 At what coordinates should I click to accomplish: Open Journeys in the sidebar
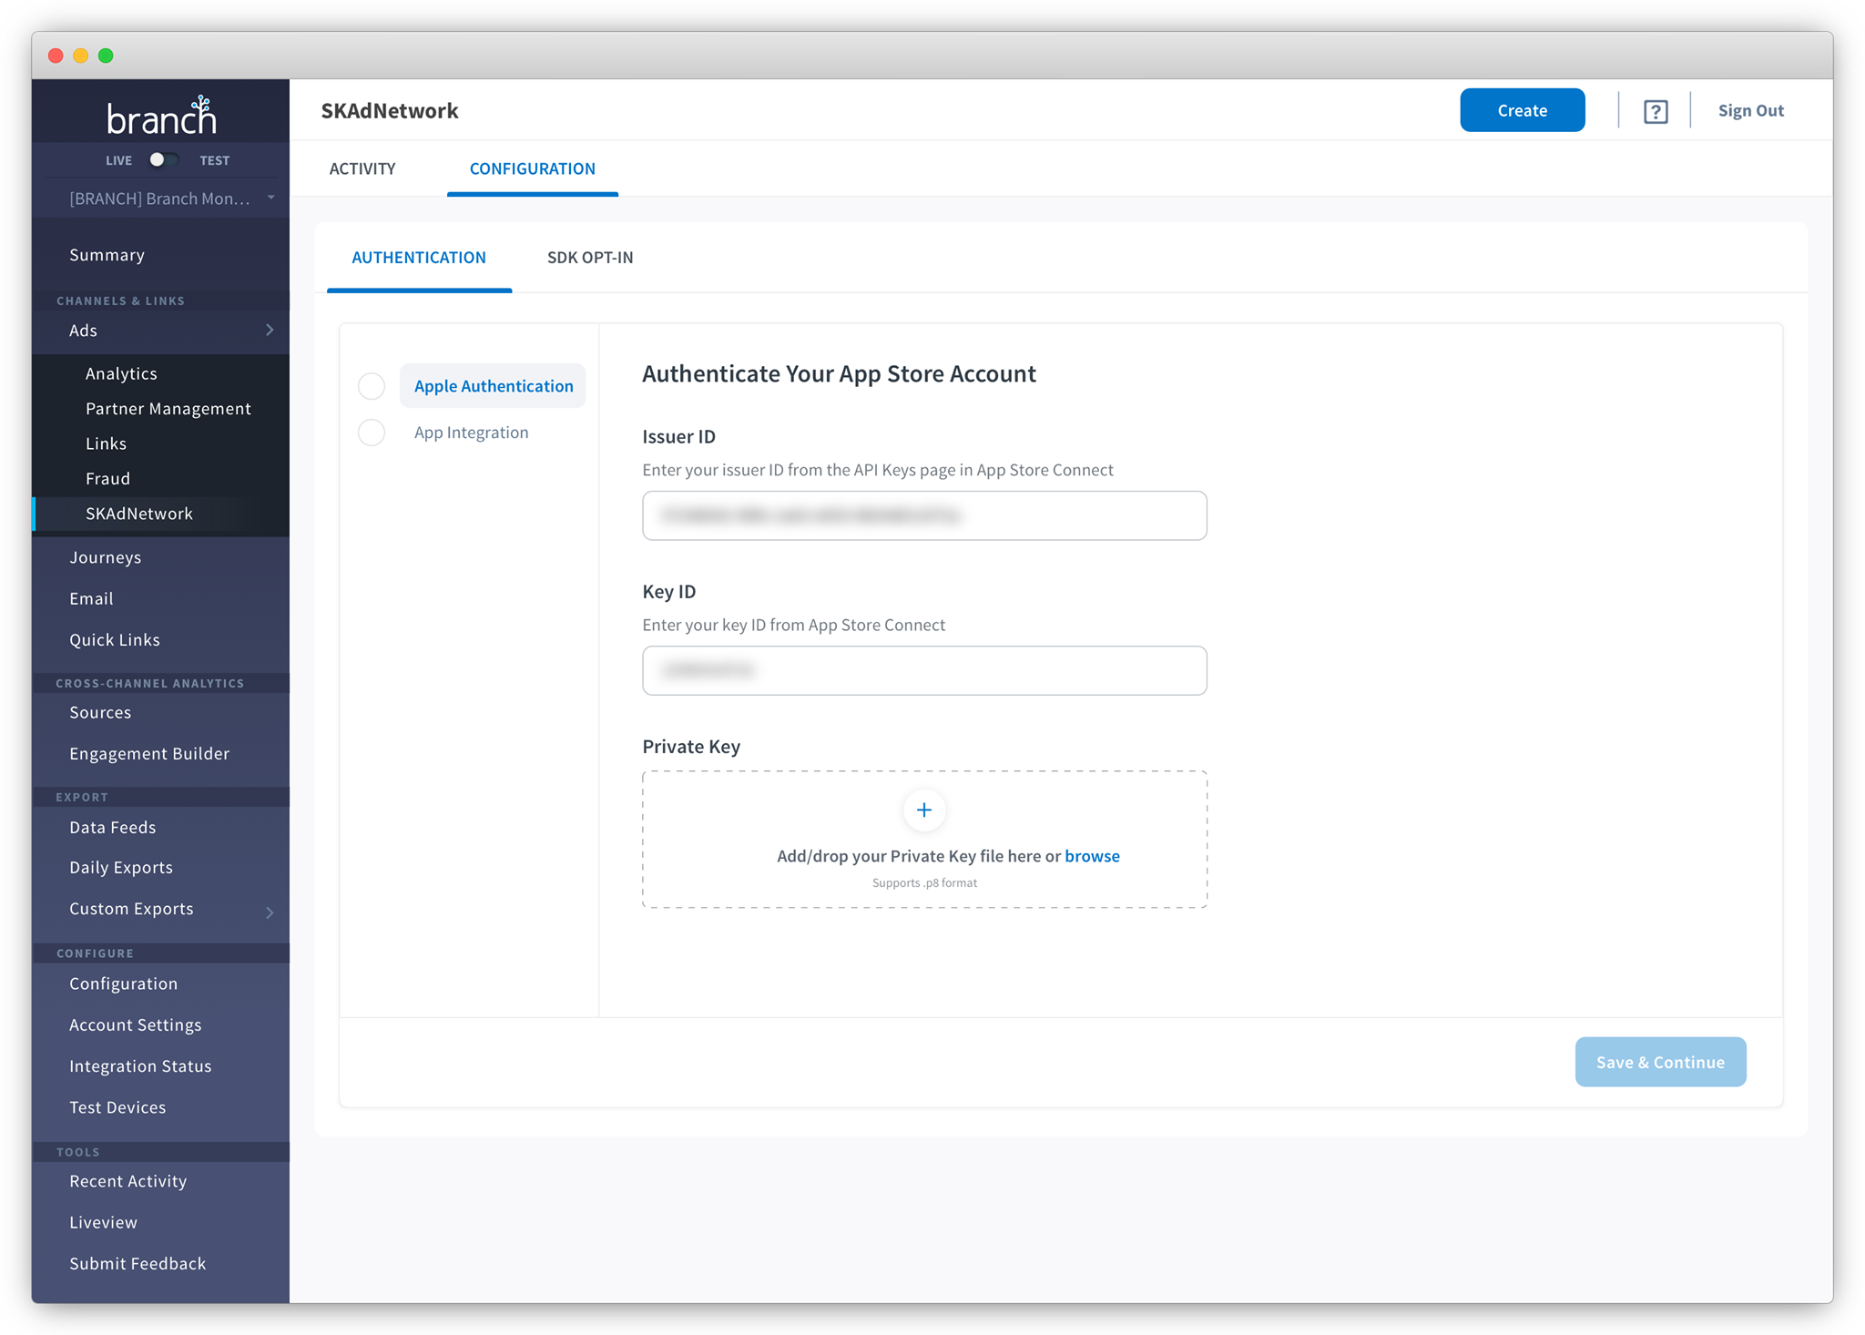coord(106,557)
